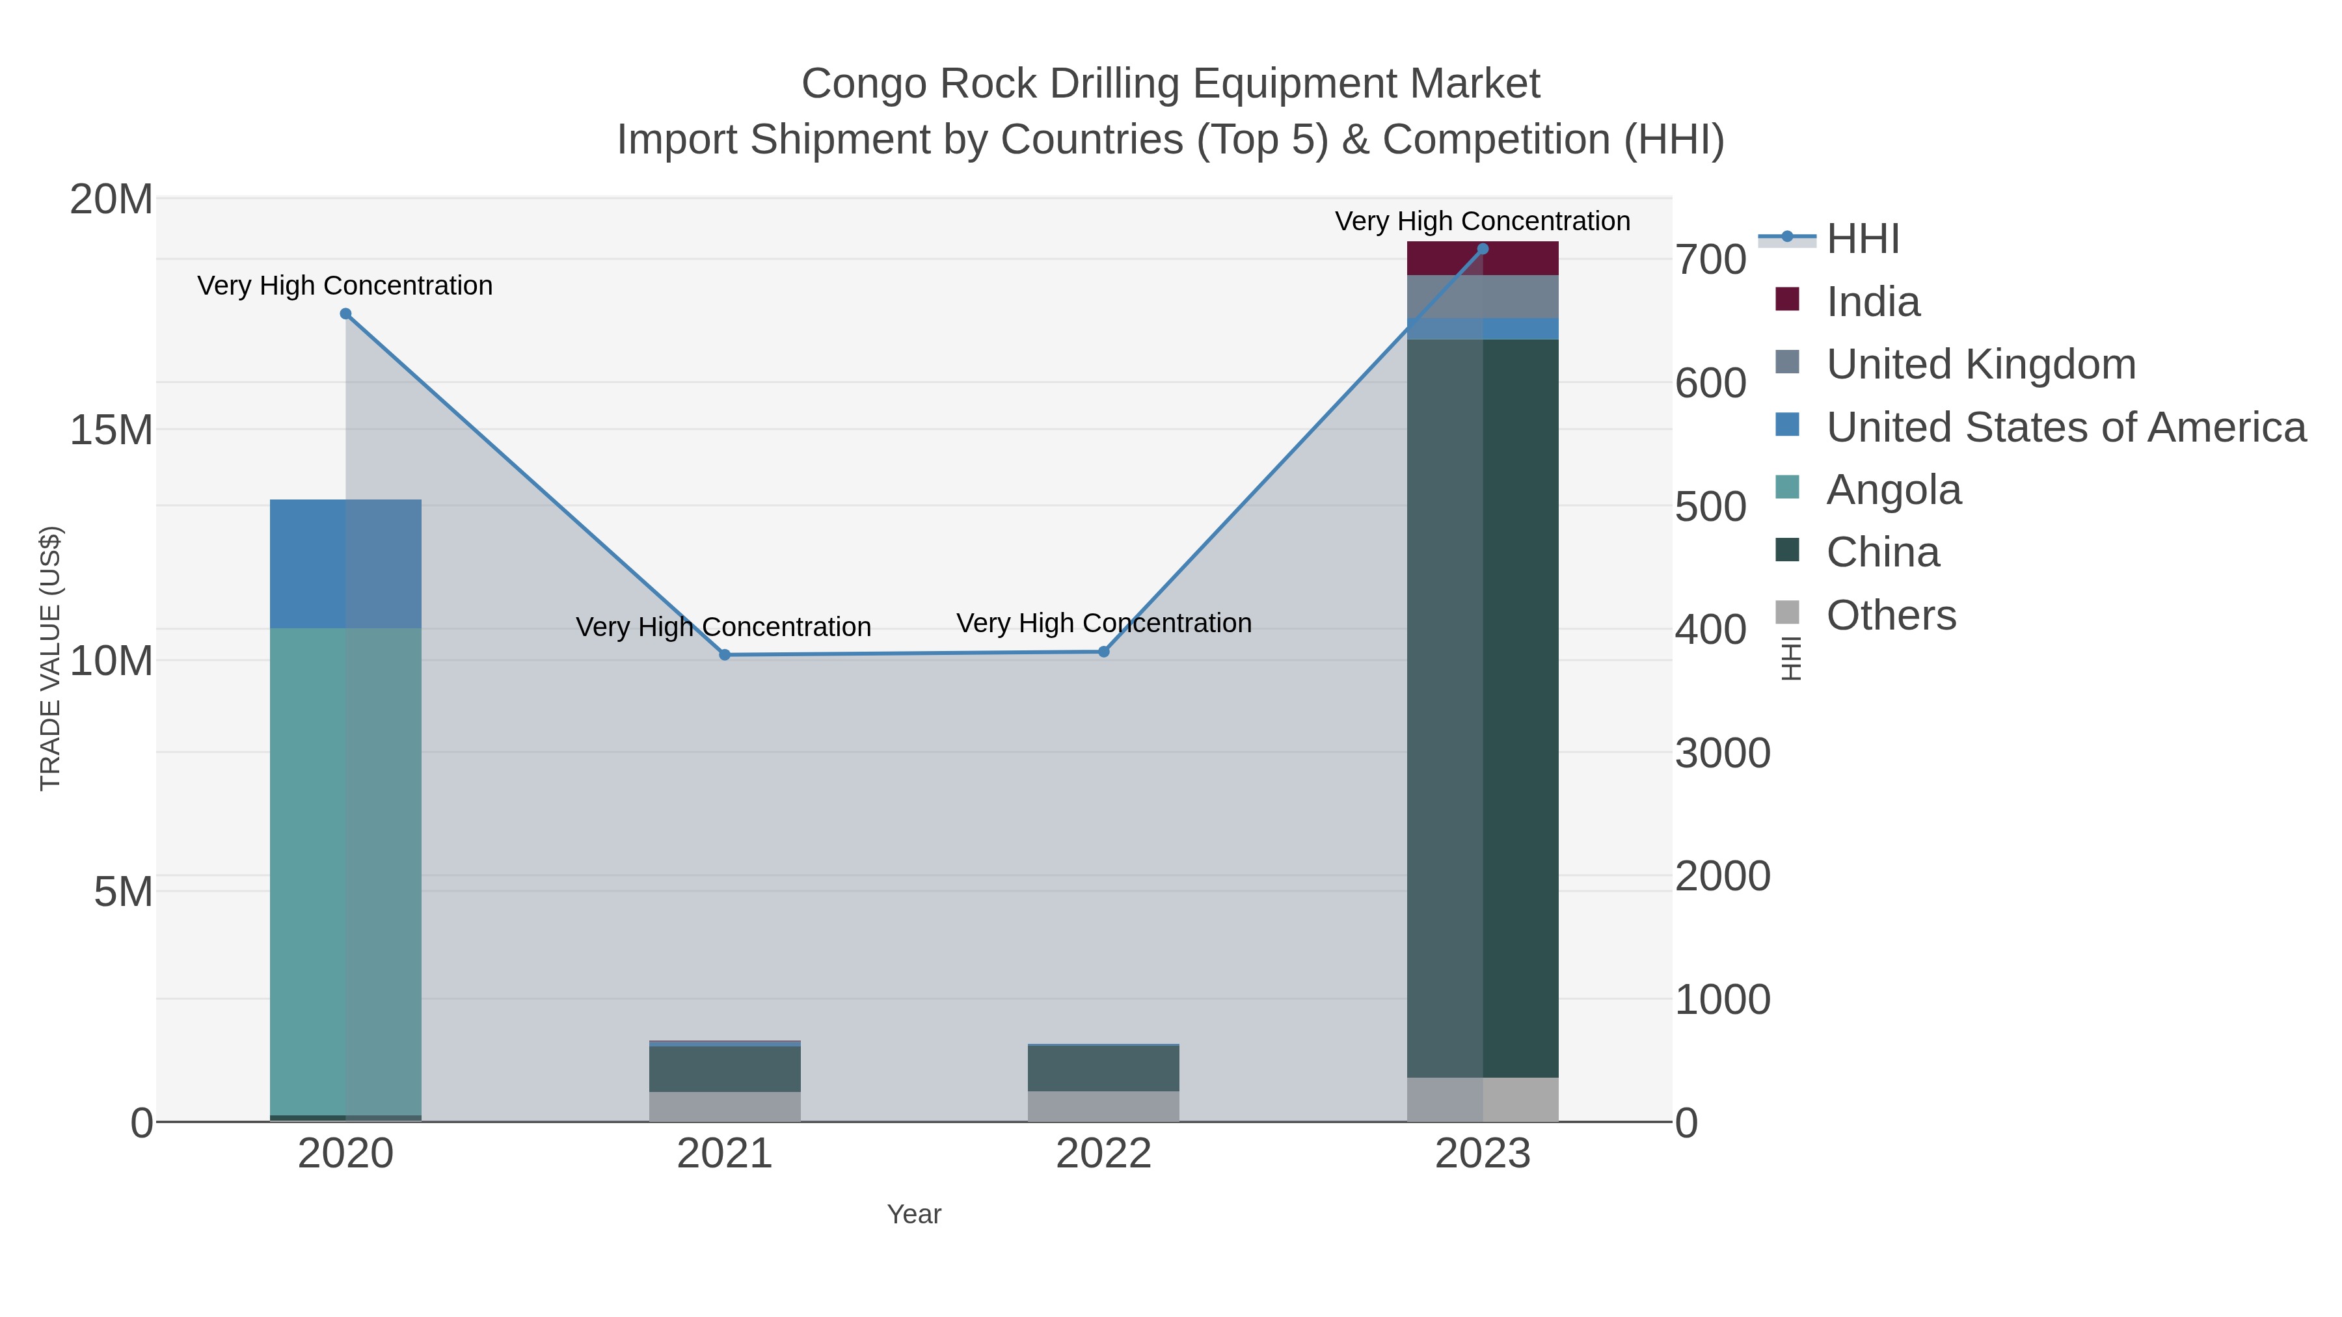Click the India legend label

pyautogui.click(x=1873, y=302)
